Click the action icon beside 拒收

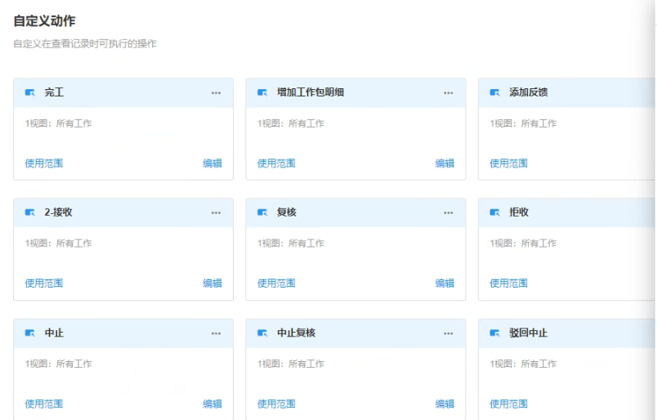[x=494, y=213]
